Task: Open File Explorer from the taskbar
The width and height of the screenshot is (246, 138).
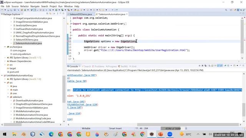Action: pos(14,134)
